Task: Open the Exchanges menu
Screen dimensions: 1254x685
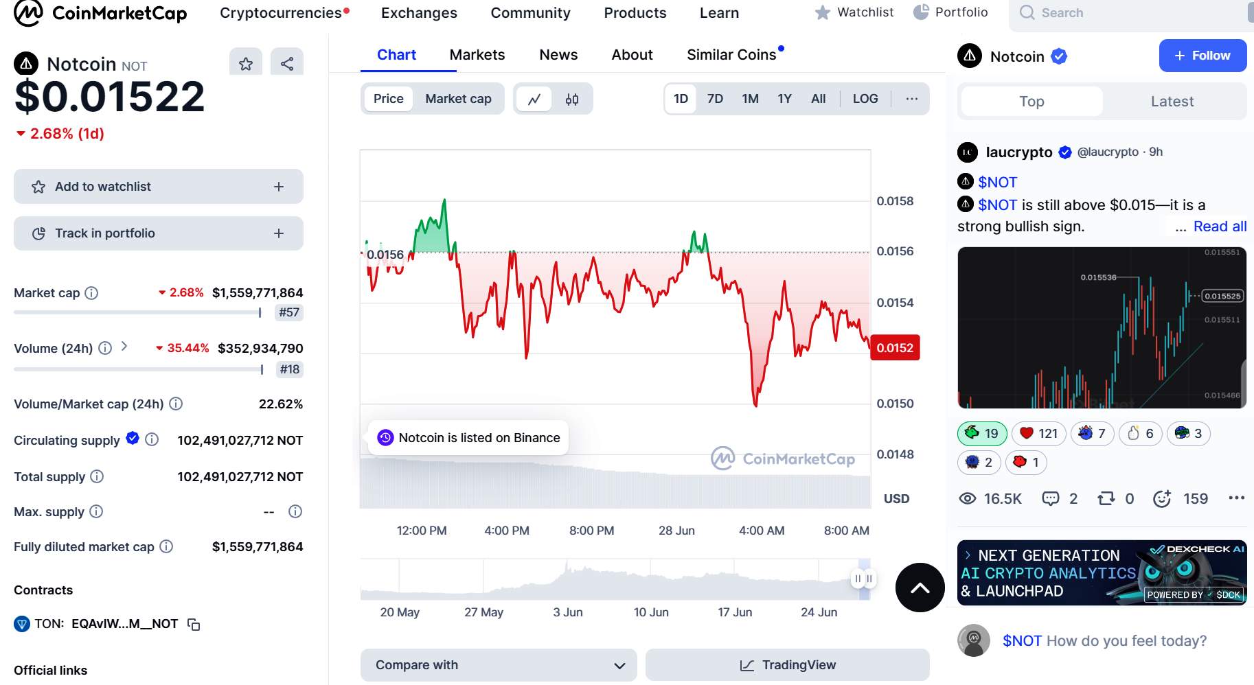Action: tap(418, 12)
